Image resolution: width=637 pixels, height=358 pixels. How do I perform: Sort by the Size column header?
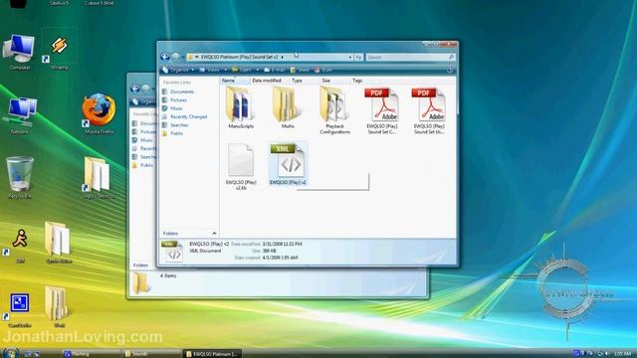click(335, 81)
